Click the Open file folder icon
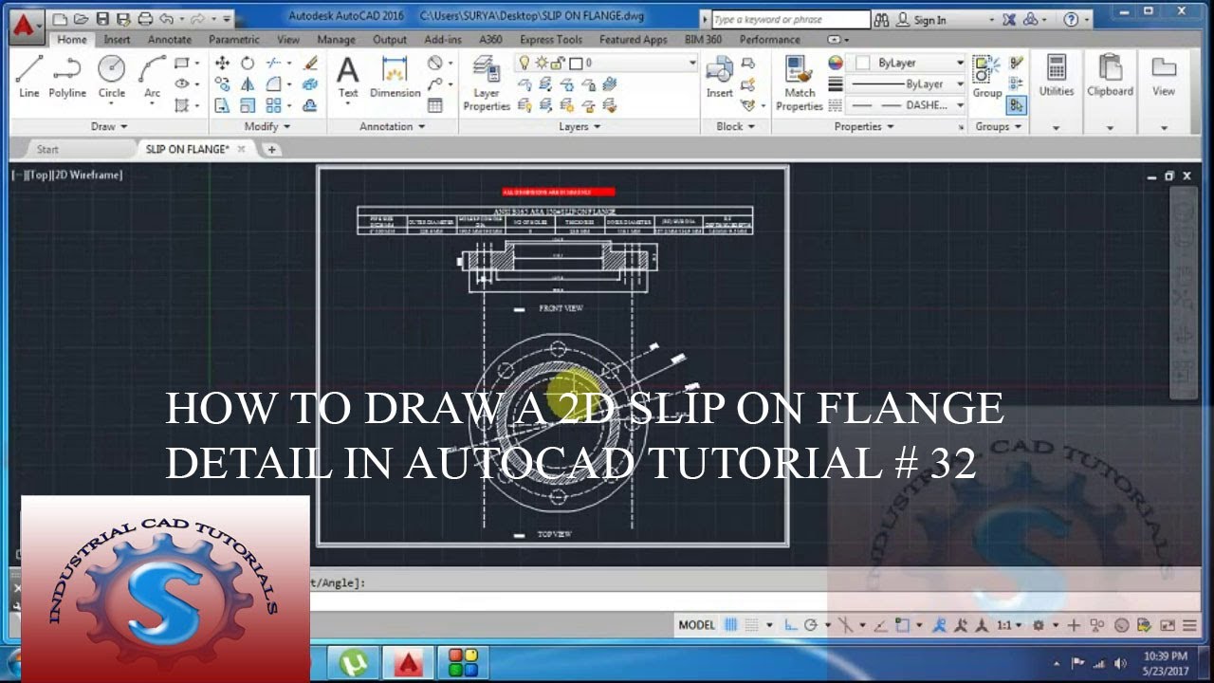Screen dimensions: 1214x683 (82, 18)
